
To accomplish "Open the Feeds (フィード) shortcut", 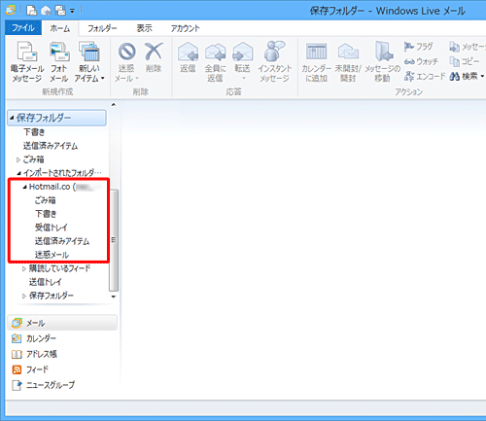I will (30, 369).
